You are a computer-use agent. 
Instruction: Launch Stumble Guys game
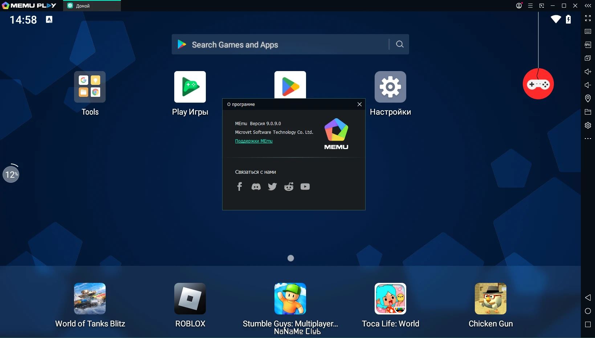tap(290, 298)
